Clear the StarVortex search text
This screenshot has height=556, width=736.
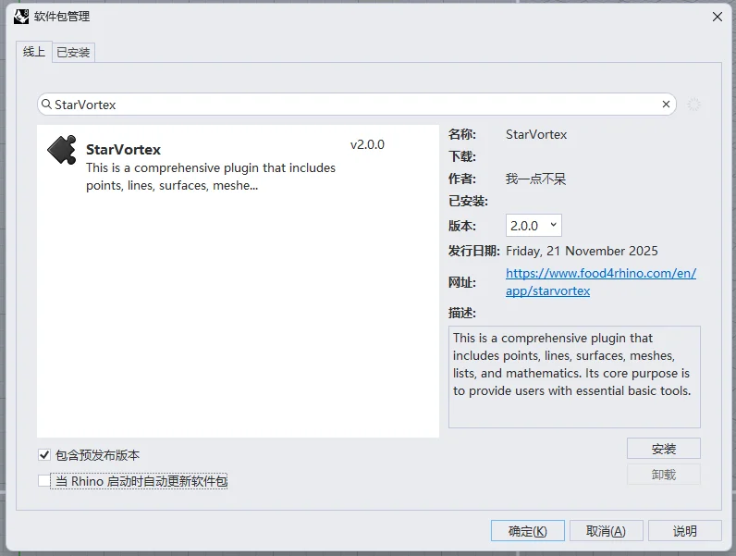[x=666, y=105]
